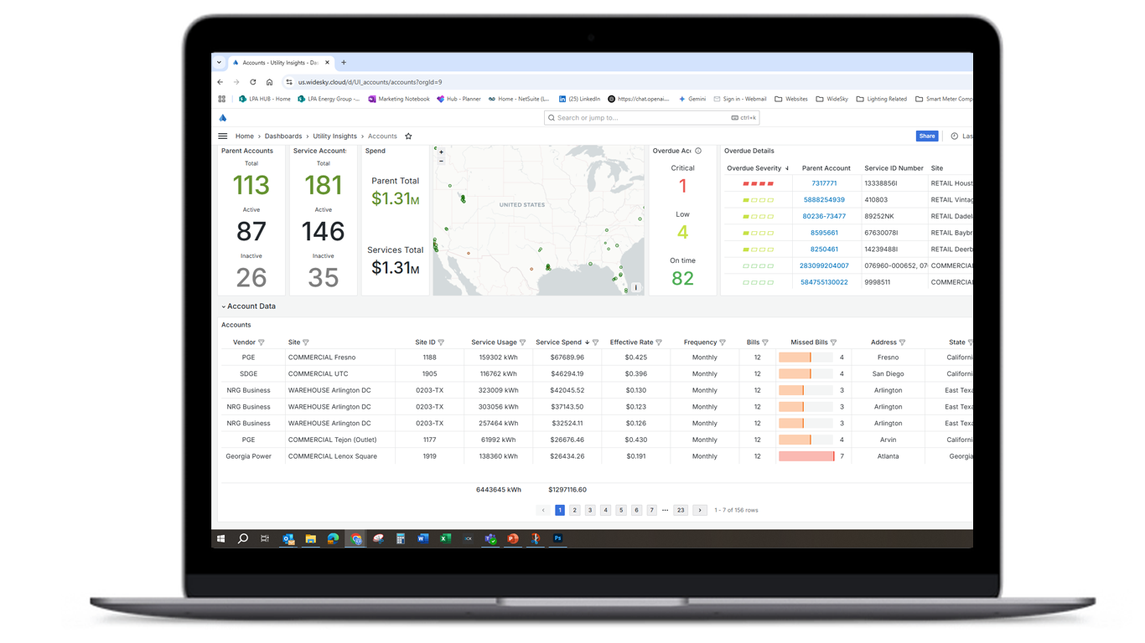Open Excel from the Windows taskbar
Image resolution: width=1145 pixels, height=643 pixels.
click(x=445, y=539)
